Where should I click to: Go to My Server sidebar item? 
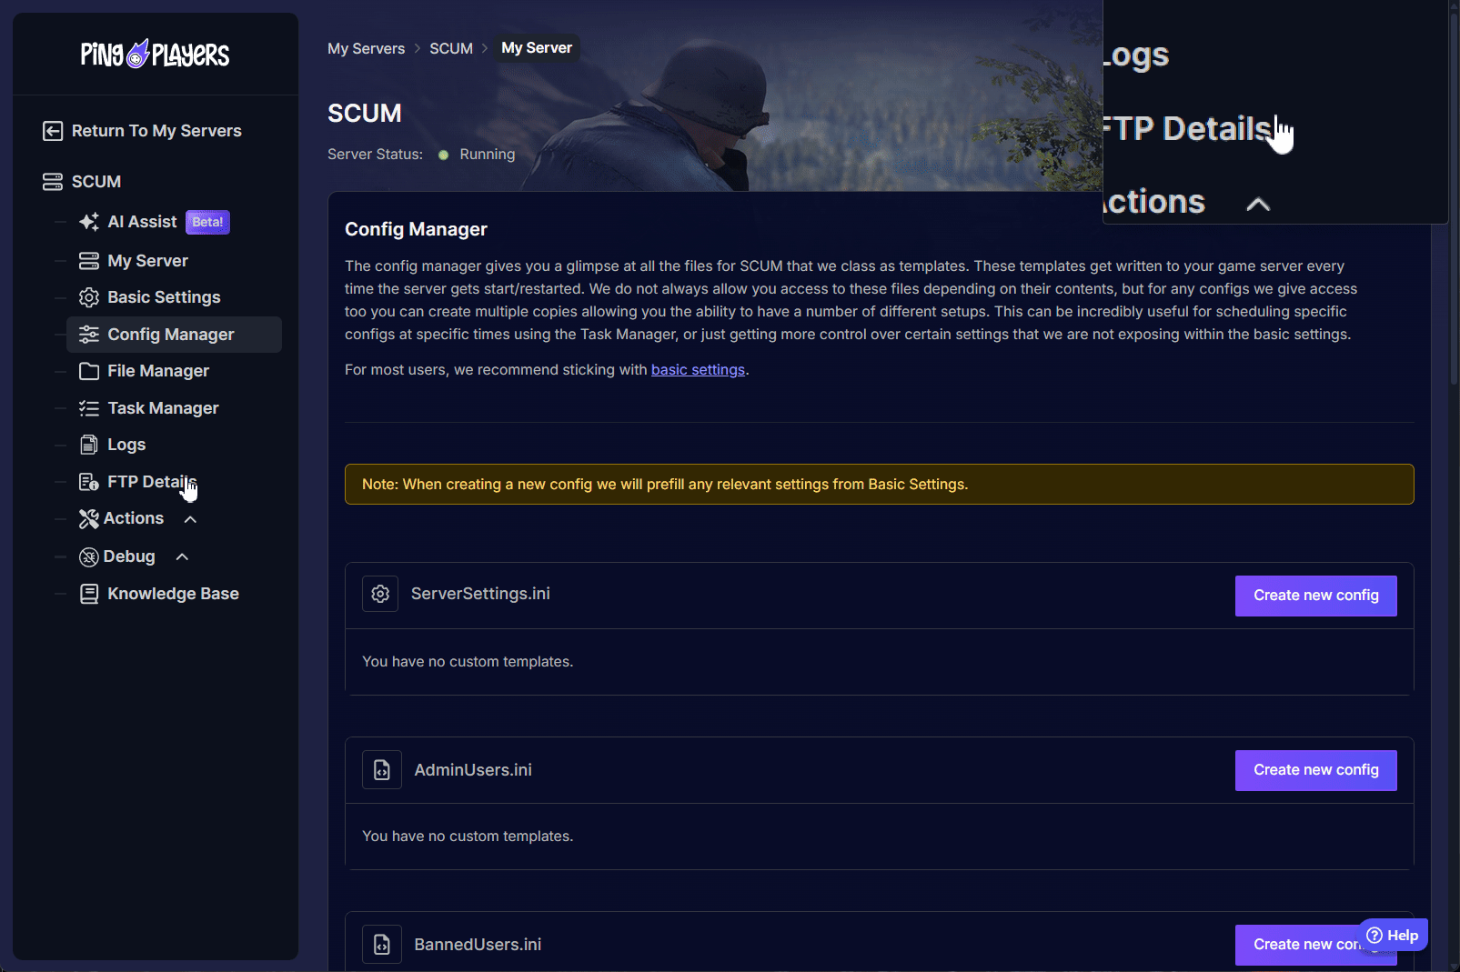(x=147, y=261)
